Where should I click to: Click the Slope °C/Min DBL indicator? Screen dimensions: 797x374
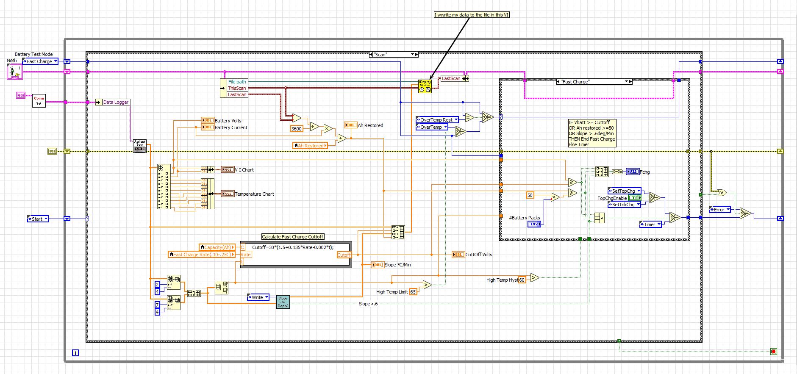click(x=378, y=265)
